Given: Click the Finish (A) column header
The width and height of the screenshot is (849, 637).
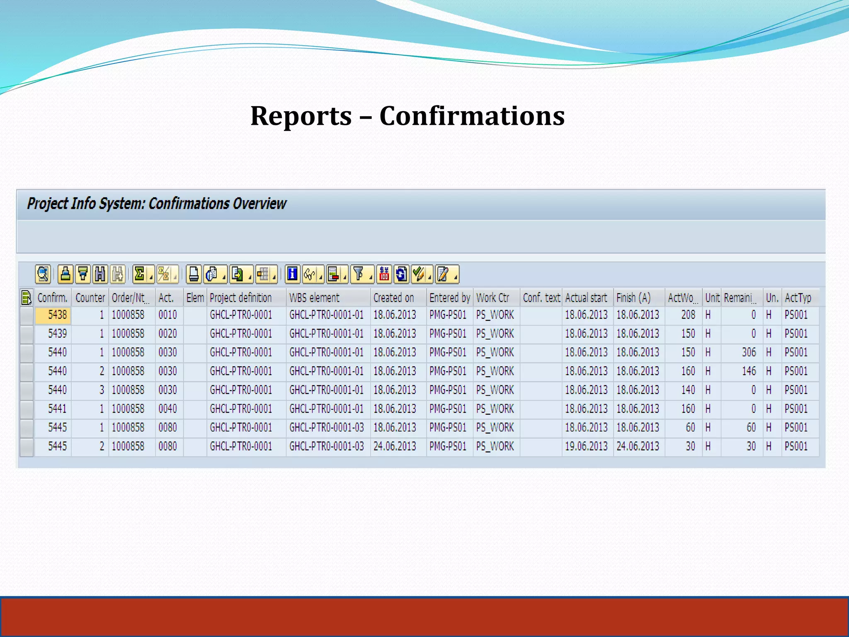Looking at the screenshot, I should coord(639,297).
